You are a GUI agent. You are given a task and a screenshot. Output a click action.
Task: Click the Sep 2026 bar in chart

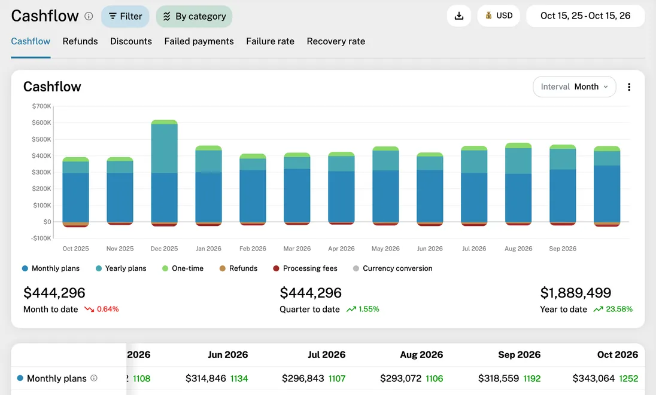[x=563, y=185]
